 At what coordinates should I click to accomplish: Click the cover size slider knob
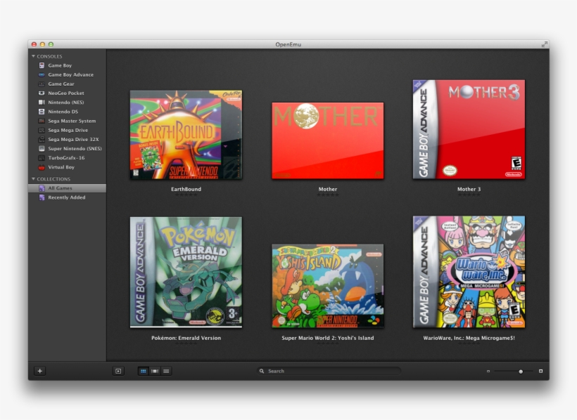pyautogui.click(x=521, y=372)
